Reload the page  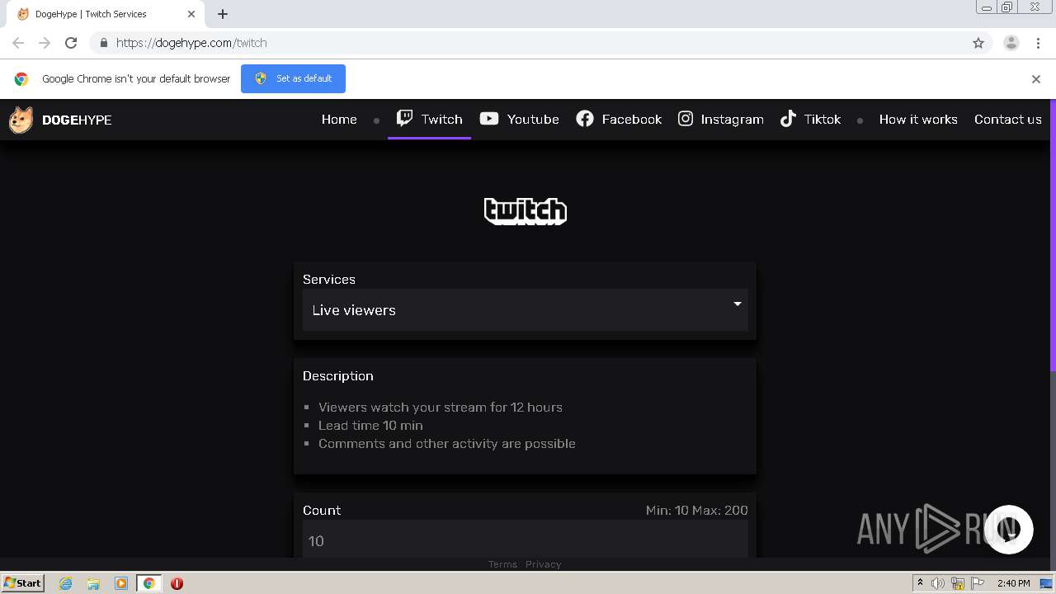coord(71,43)
